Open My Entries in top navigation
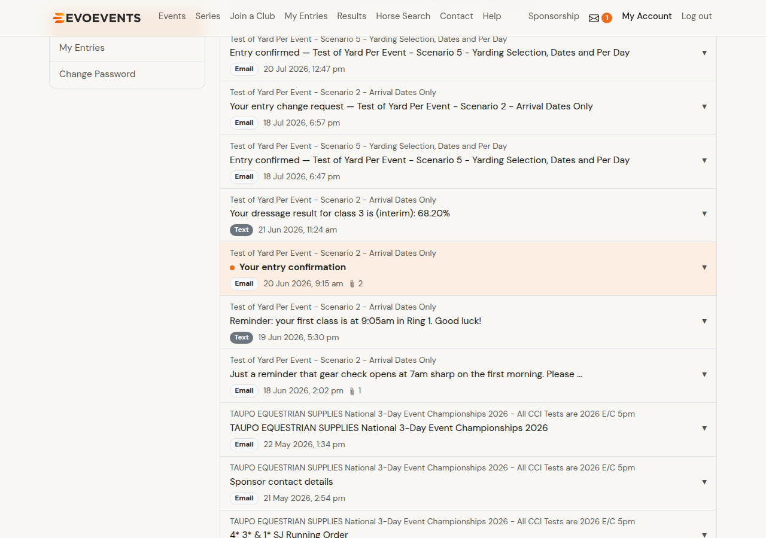The image size is (766, 538). pos(306,16)
